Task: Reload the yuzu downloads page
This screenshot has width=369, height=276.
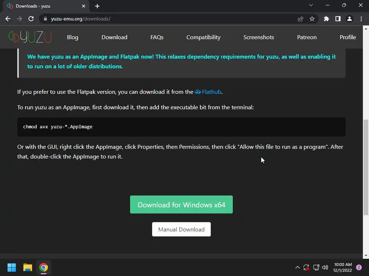Action: [x=31, y=19]
